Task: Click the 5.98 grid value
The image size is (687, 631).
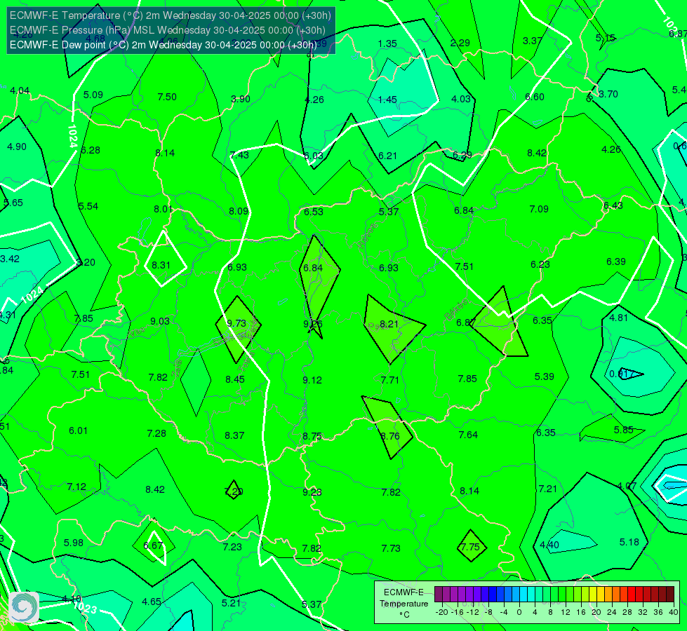Action: coord(74,543)
